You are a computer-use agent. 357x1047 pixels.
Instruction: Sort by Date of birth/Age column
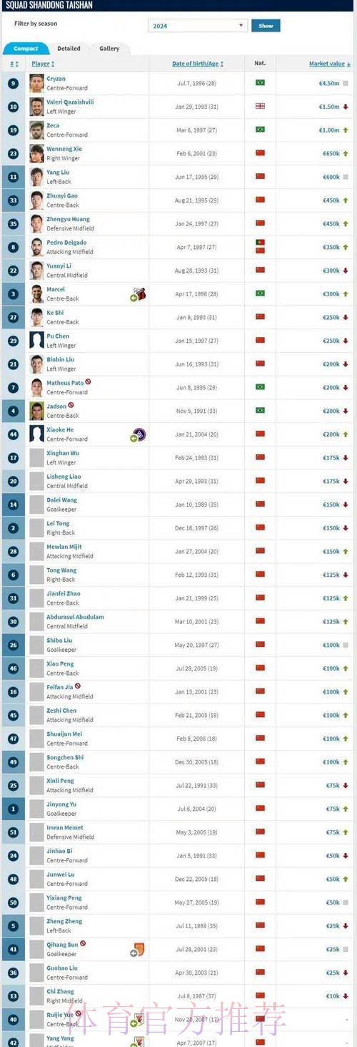pos(198,64)
